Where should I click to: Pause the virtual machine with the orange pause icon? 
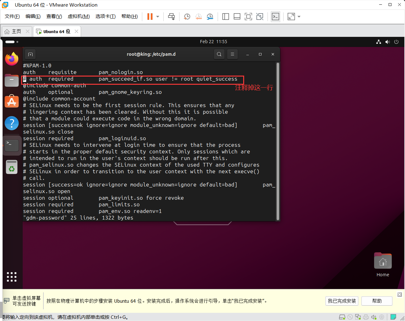point(150,17)
